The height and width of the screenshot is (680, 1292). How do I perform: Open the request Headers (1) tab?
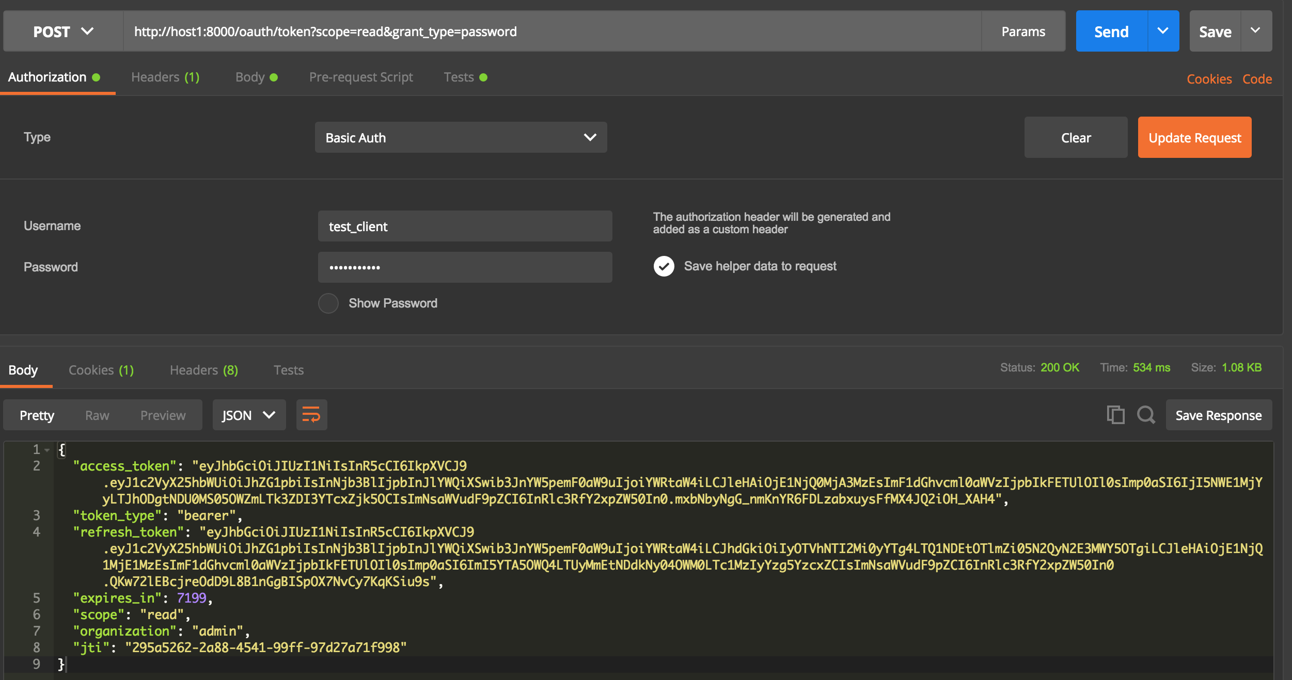(165, 77)
